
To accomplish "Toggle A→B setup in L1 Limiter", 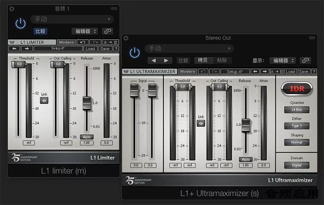I will [x=110, y=42].
